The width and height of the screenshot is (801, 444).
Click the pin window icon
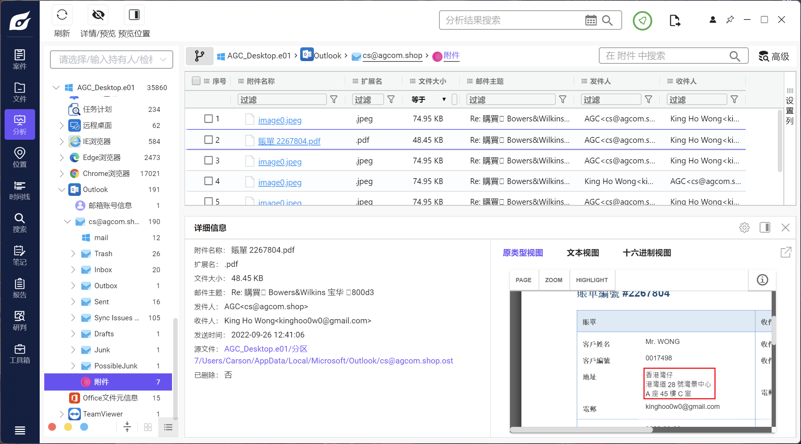click(730, 20)
